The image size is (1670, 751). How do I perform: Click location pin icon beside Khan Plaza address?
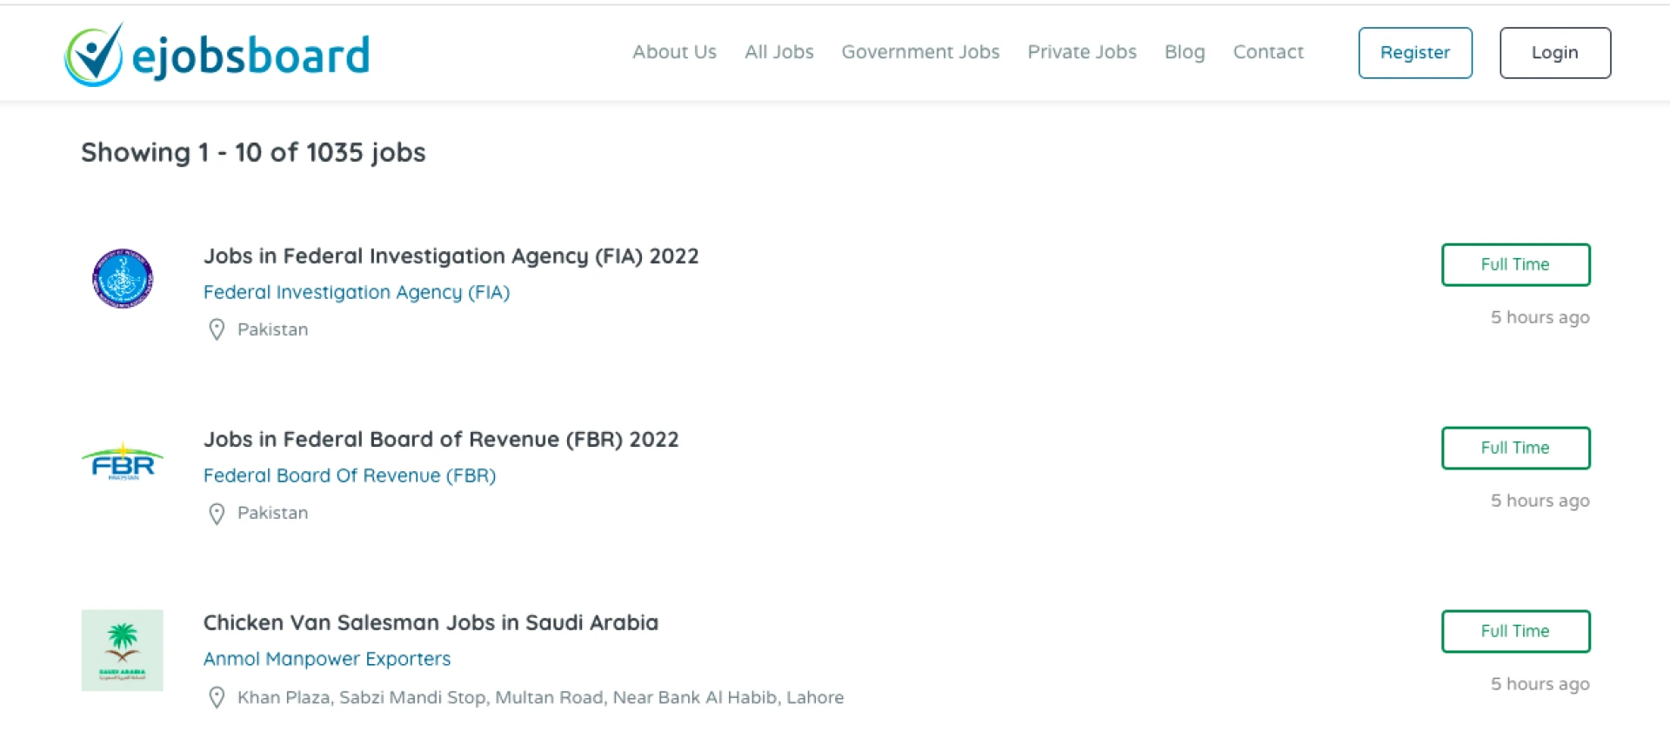pyautogui.click(x=217, y=697)
